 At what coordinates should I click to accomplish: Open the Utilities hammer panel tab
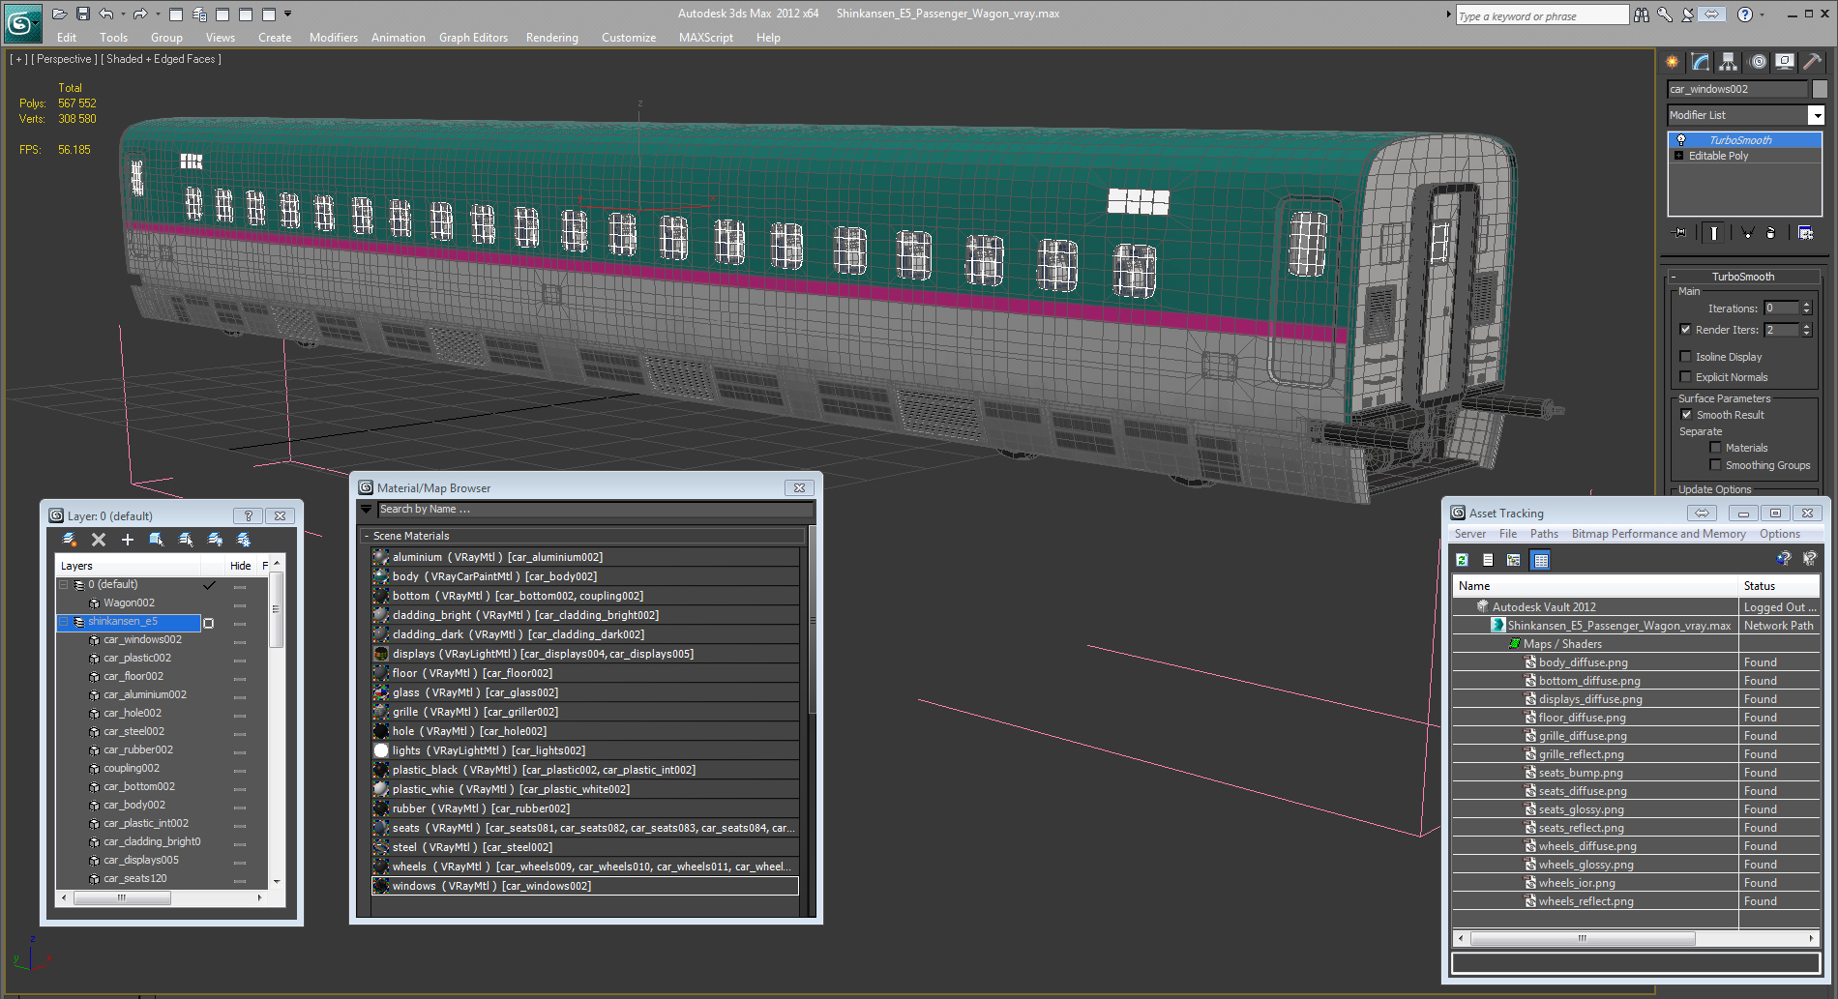[1812, 62]
